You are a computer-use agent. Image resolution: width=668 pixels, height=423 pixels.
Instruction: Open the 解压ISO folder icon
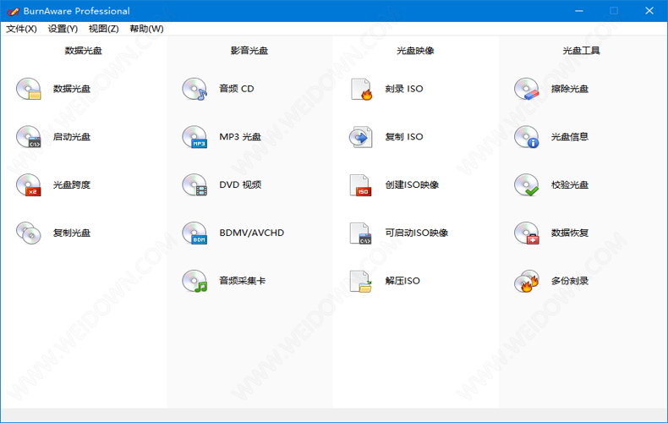point(361,281)
